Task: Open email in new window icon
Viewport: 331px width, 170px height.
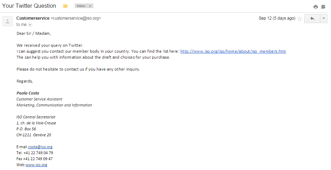Action: [323, 7]
